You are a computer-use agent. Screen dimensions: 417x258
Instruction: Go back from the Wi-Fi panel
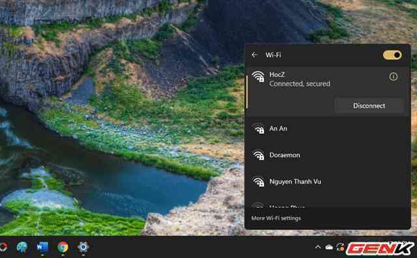[255, 55]
